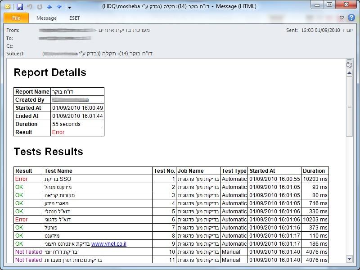360x270 pixels.
Task: Click the Ended At value 01/09/2010 16:01:44
Action: pos(77,116)
